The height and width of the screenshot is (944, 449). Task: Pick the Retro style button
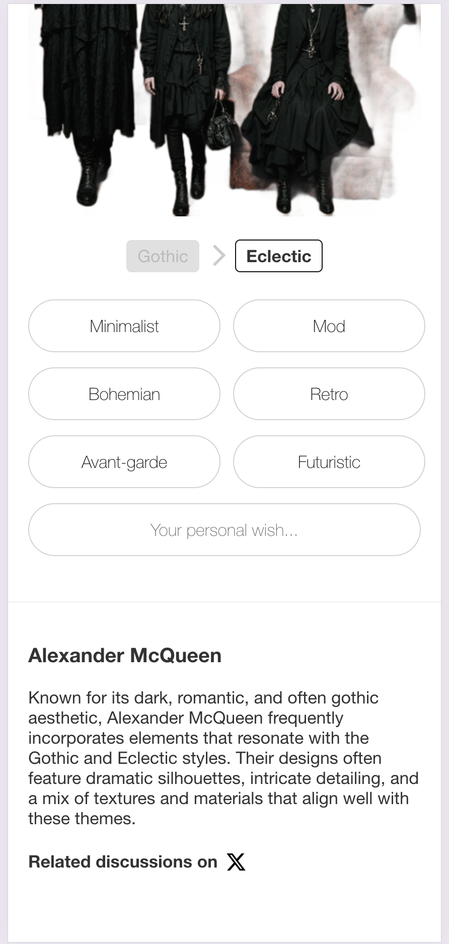[x=329, y=394]
